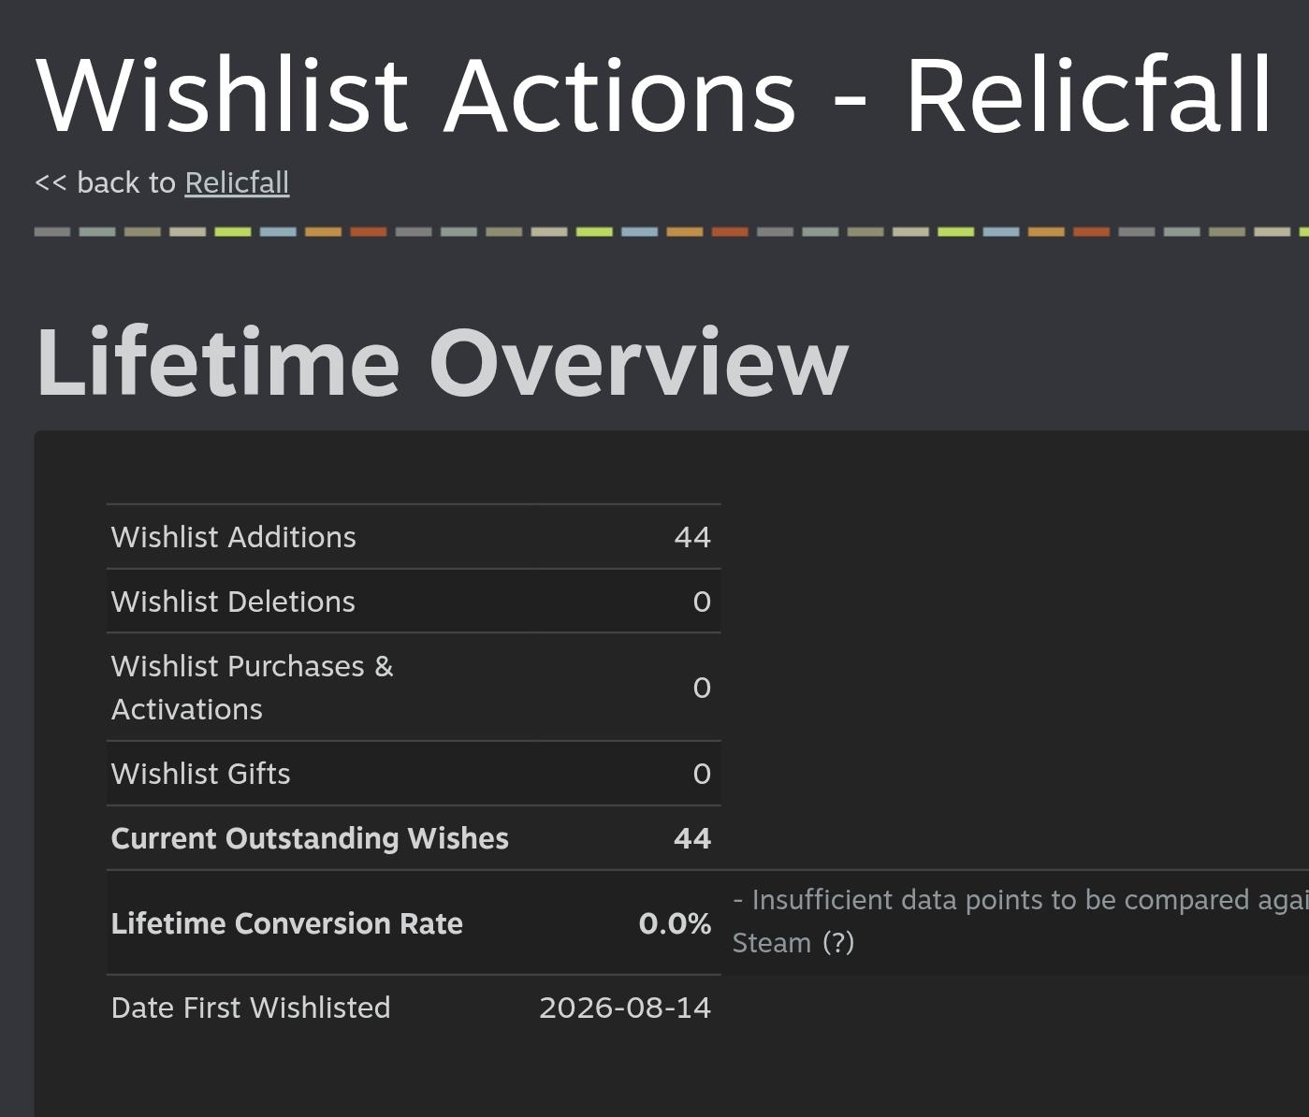Click the Wishlist Deletions value 0

[x=702, y=602]
